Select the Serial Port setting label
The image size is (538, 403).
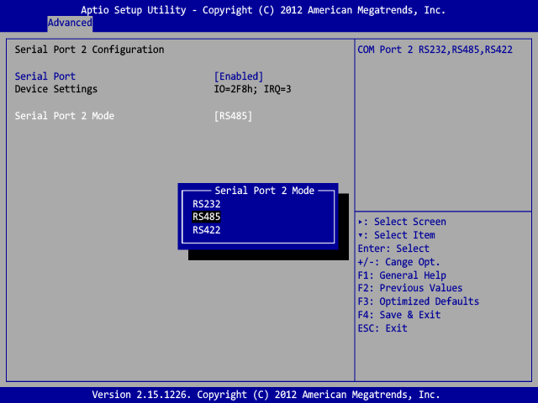tap(45, 76)
